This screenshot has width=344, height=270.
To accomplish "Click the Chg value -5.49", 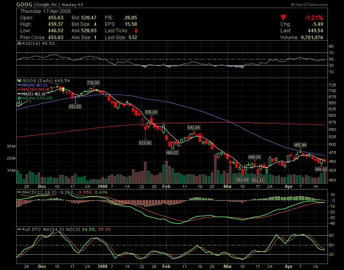I will tap(317, 24).
